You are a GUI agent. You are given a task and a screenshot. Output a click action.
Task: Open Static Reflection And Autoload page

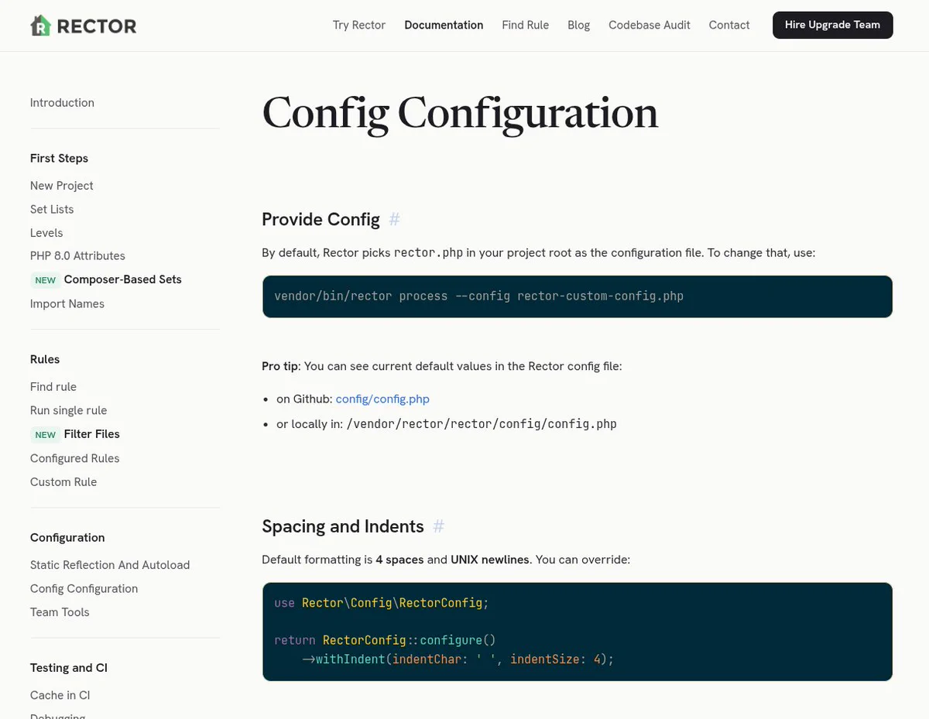[x=110, y=566]
